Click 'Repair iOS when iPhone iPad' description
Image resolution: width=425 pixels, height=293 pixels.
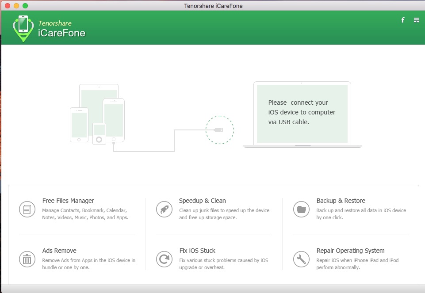tap(357, 264)
